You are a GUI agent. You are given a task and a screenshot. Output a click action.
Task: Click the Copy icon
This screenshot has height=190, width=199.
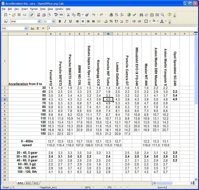coord(74,15)
